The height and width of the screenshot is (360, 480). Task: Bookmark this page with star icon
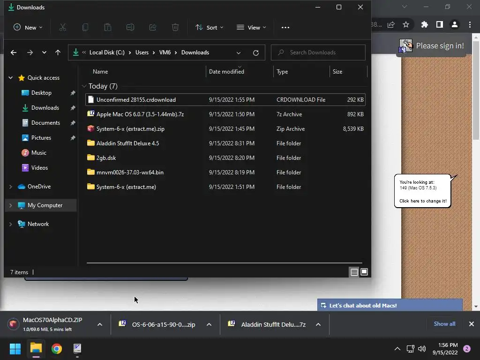point(406,24)
